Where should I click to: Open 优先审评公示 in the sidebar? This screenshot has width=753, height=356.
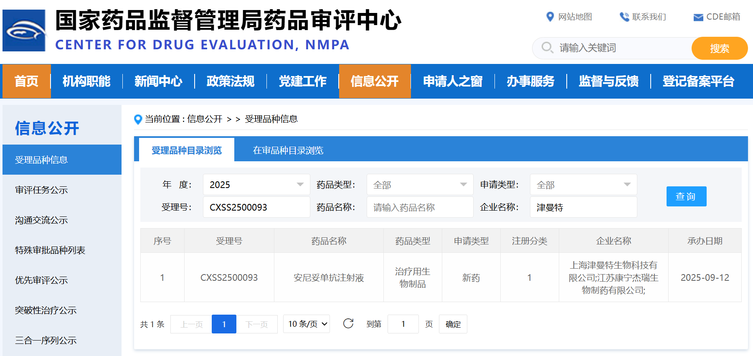point(41,280)
